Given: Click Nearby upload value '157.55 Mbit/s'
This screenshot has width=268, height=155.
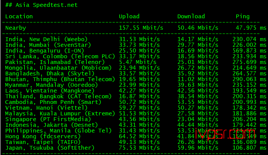Looking at the screenshot, I should [x=141, y=28].
